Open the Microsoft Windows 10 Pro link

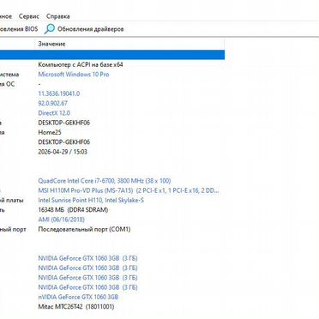click(74, 75)
